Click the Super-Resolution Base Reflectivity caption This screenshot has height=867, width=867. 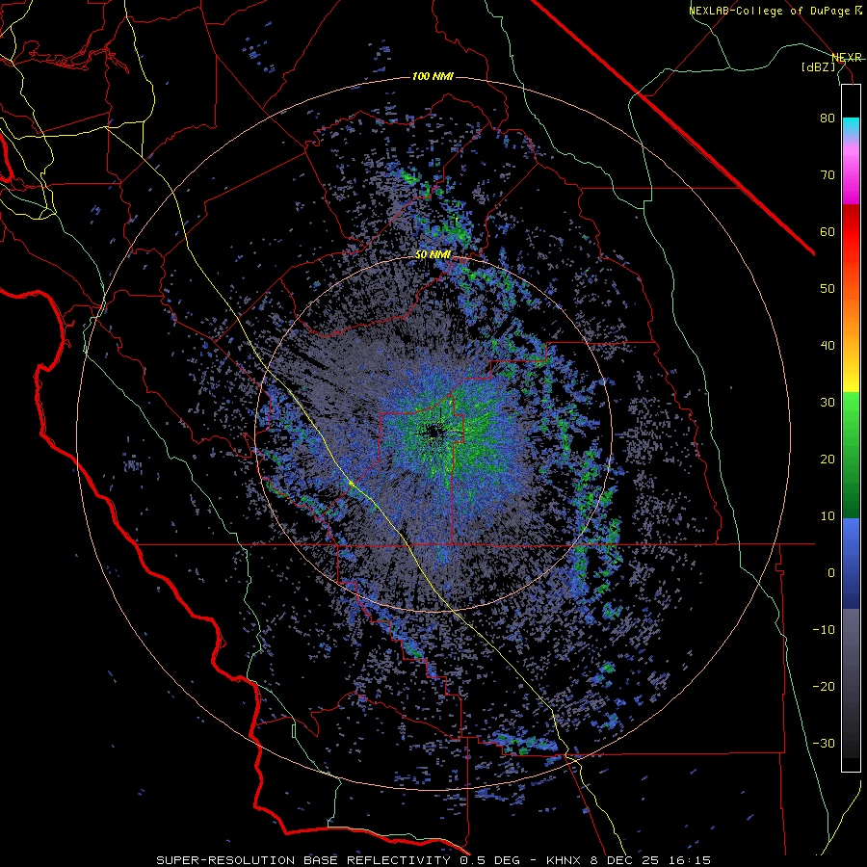[x=433, y=860]
